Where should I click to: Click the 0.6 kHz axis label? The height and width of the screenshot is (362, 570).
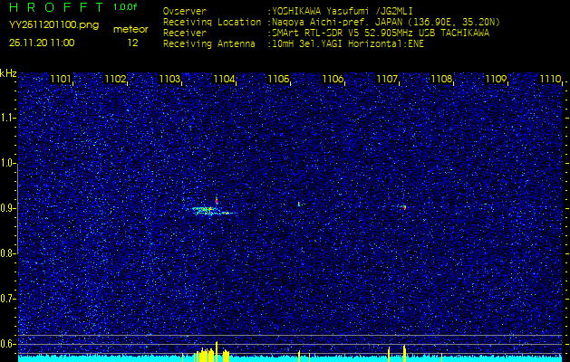click(7, 344)
